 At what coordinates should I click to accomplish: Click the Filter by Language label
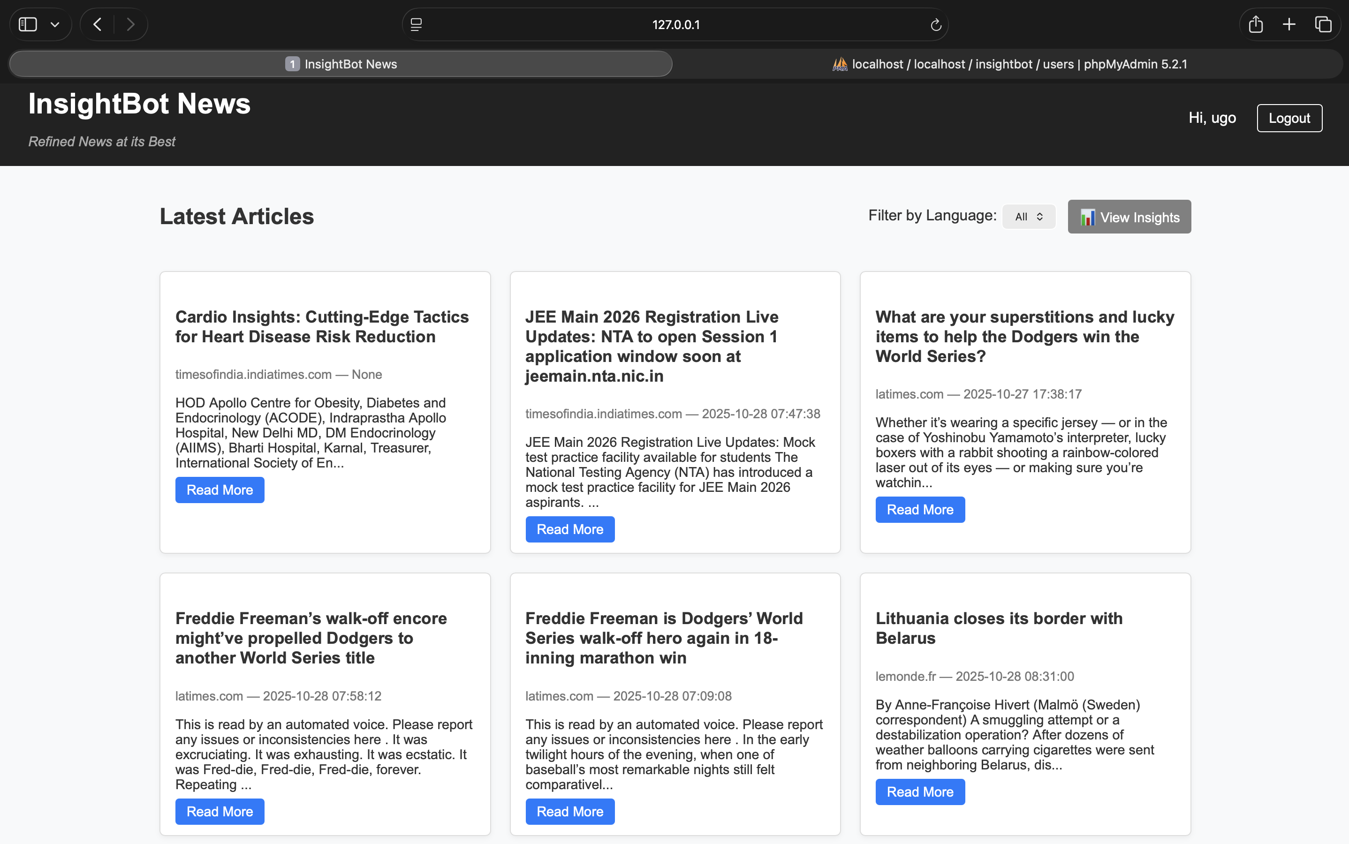[x=932, y=216]
